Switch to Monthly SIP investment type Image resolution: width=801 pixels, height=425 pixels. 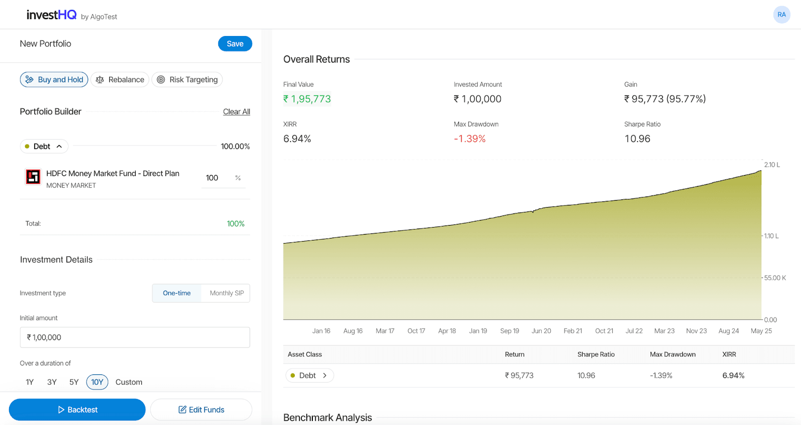[x=226, y=293]
